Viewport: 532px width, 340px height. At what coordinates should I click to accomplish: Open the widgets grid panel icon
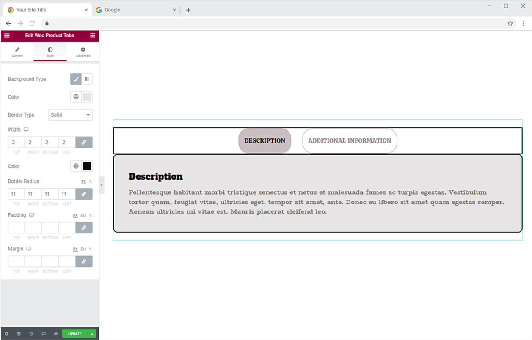click(92, 36)
